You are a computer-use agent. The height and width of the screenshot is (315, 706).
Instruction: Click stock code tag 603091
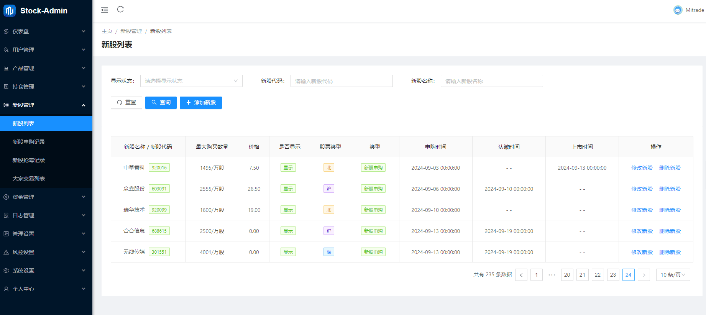(159, 189)
